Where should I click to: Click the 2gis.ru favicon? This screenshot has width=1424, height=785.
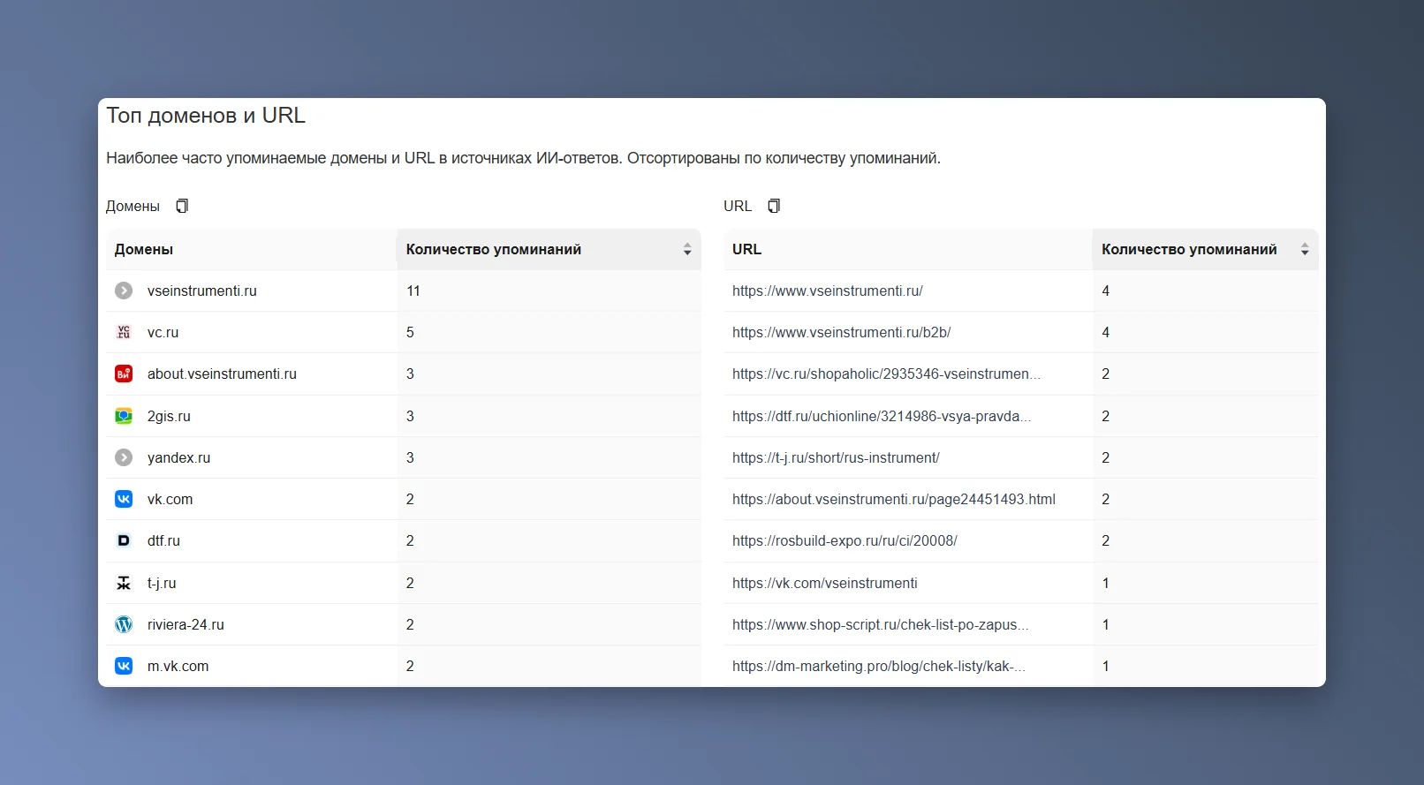124,416
